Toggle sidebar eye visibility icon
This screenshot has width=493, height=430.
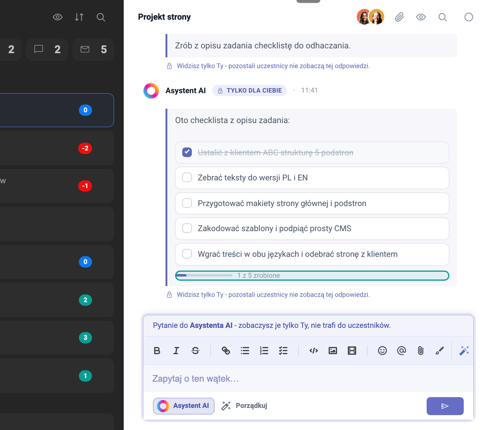pyautogui.click(x=58, y=17)
